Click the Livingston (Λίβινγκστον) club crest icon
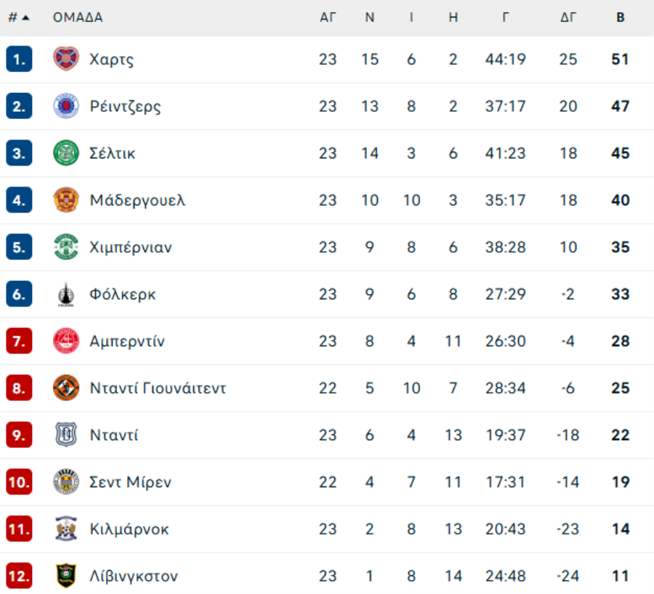This screenshot has height=594, width=654. click(66, 576)
